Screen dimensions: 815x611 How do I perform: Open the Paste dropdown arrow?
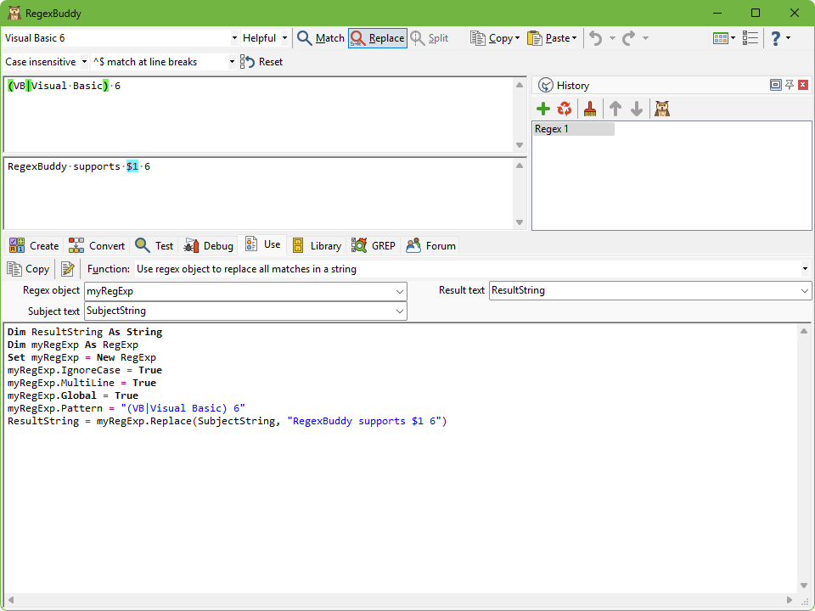[x=575, y=38]
